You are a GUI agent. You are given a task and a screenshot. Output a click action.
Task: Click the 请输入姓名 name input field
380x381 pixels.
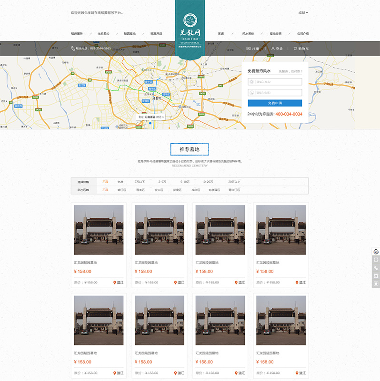pos(275,81)
